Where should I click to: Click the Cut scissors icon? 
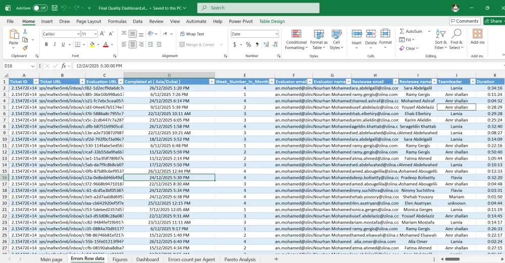coord(25,31)
